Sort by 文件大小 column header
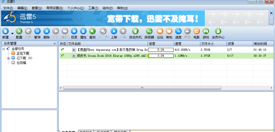Viewport: 275px width, 132px height. pyautogui.click(x=213, y=44)
